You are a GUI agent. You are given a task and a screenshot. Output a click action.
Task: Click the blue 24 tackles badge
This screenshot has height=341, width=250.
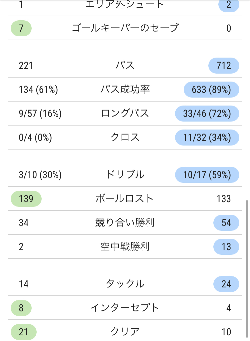pyautogui.click(x=226, y=284)
